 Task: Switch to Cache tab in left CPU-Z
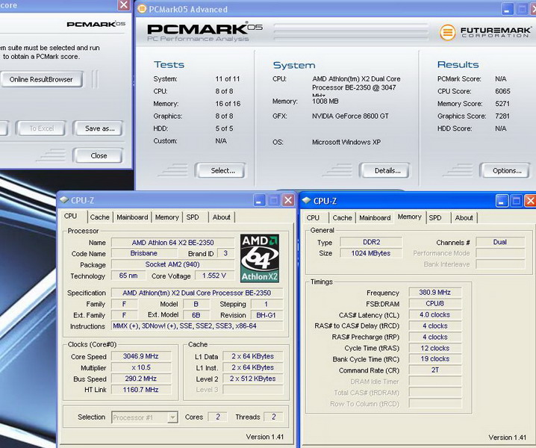point(100,217)
